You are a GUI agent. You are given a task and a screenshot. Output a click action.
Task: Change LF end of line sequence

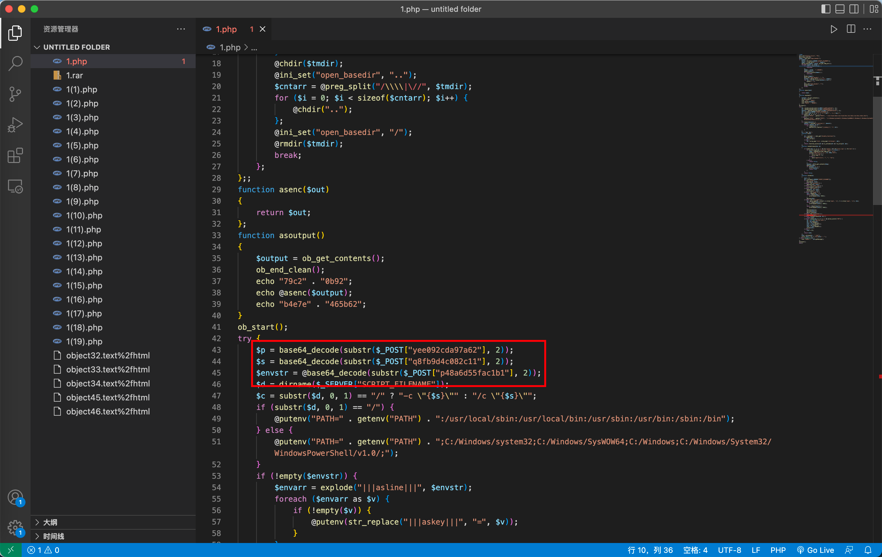[x=755, y=550]
